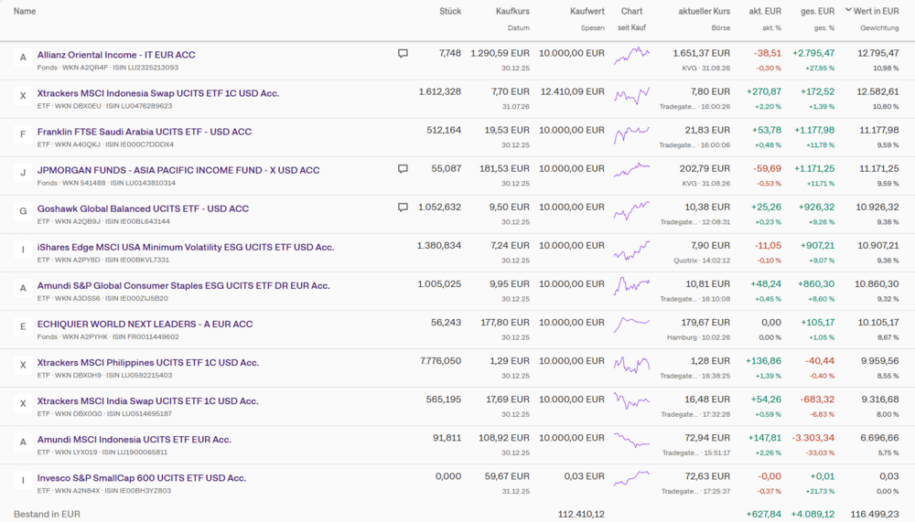Open the mini chart for ECHIQUIER WORLD NEXT LEADERS

tap(631, 325)
